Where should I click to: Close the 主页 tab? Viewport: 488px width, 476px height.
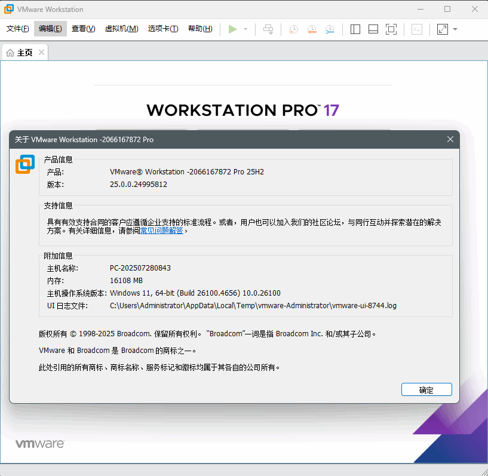click(41, 52)
